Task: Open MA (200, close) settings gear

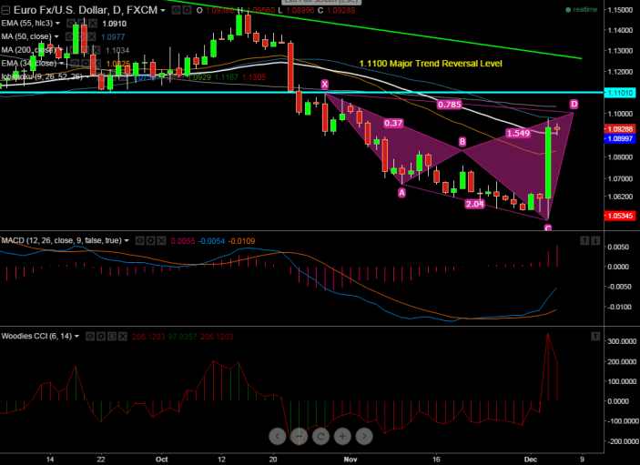Action: 85,50
